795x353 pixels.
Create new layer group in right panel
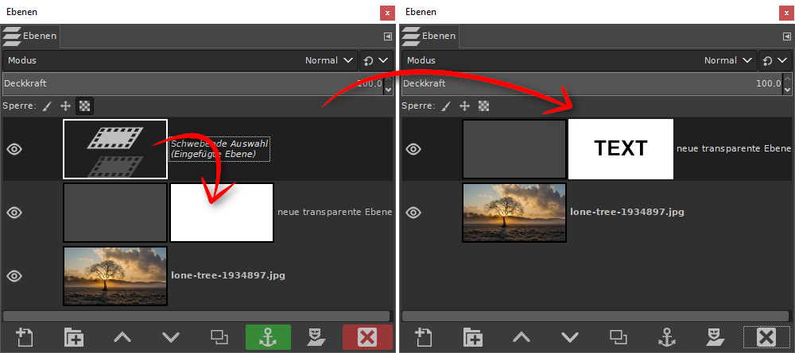pos(473,337)
